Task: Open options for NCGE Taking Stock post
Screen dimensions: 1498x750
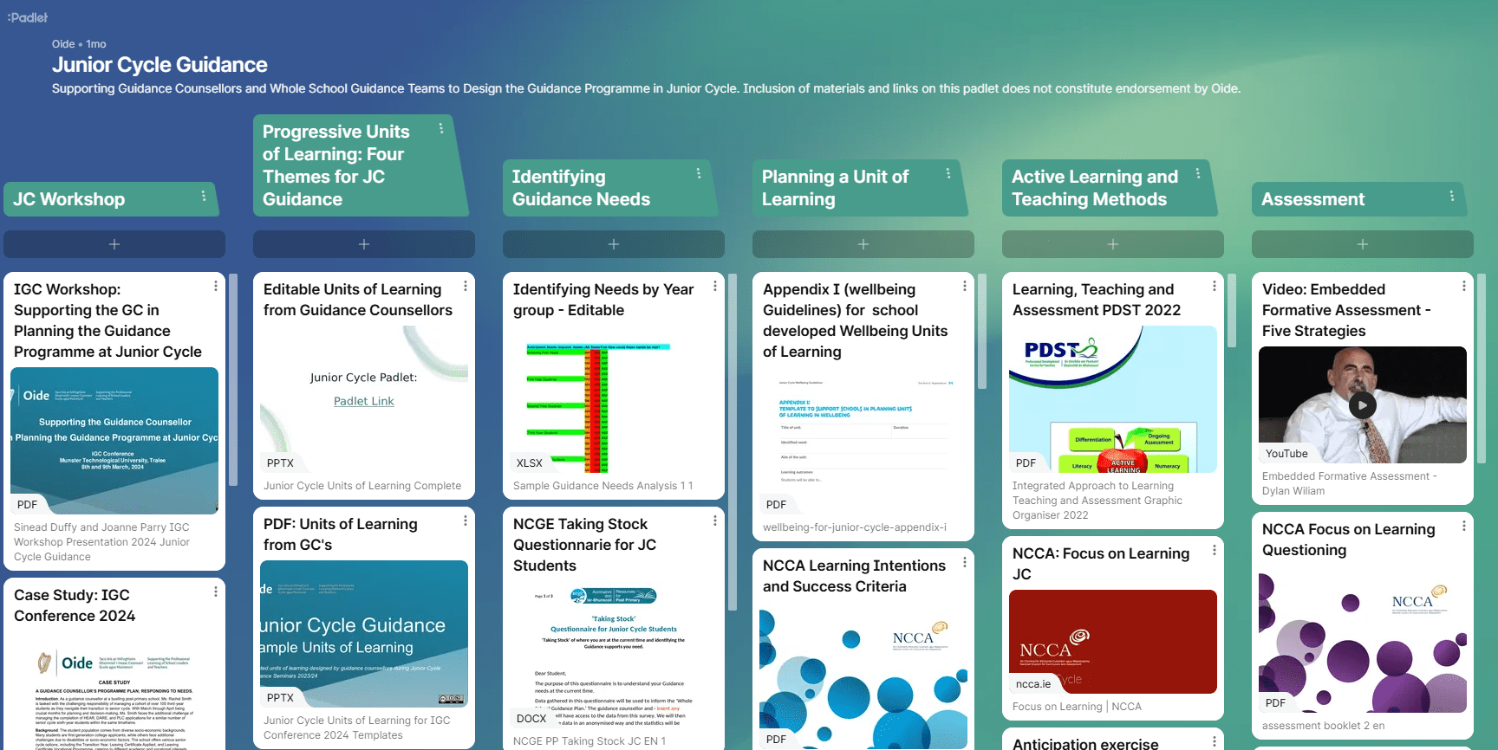Action: (x=715, y=520)
